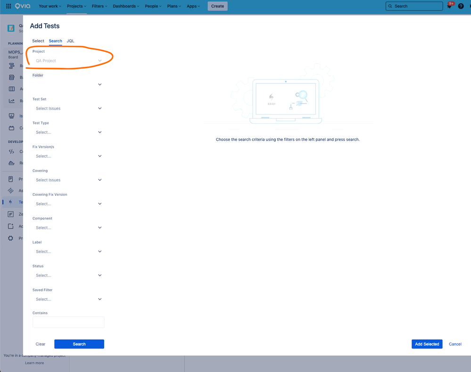Open the notifications bell icon
Viewport: 471px width, 372px height.
pos(449,6)
